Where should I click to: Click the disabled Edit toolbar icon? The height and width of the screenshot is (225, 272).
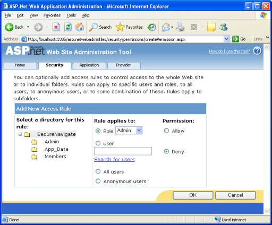click(x=194, y=27)
